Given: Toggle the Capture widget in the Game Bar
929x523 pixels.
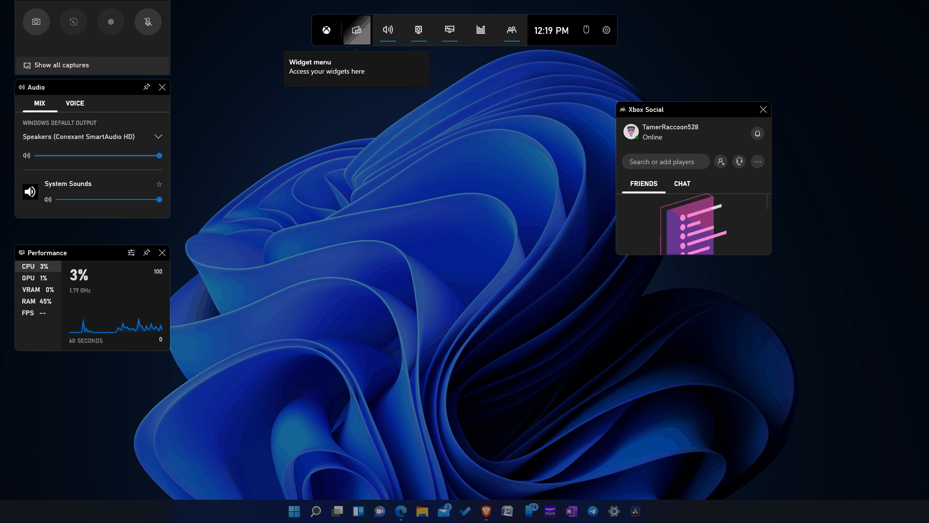Looking at the screenshot, I should pos(419,30).
